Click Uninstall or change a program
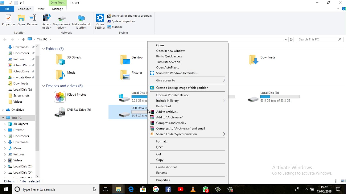 (129, 16)
